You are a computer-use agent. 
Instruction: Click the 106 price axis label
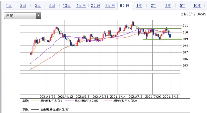tap(185, 59)
